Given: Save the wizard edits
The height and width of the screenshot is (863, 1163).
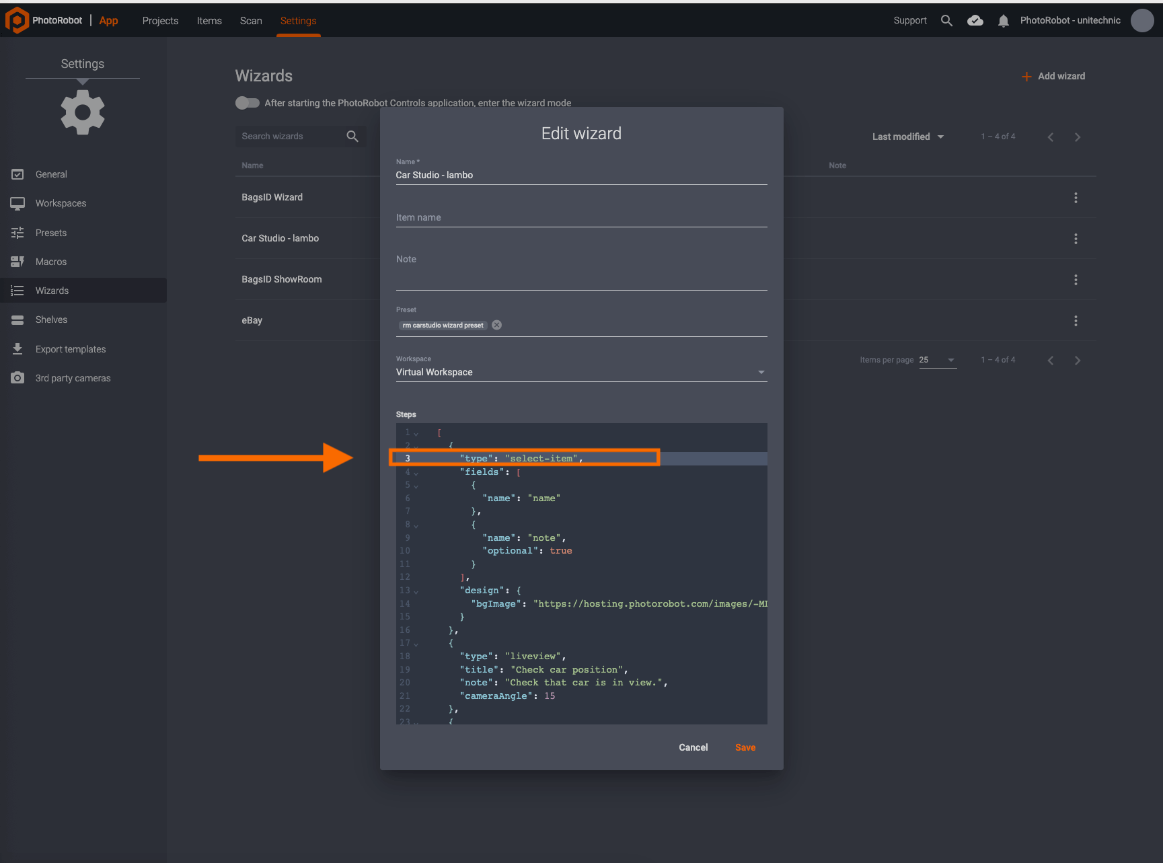Looking at the screenshot, I should coord(745,747).
